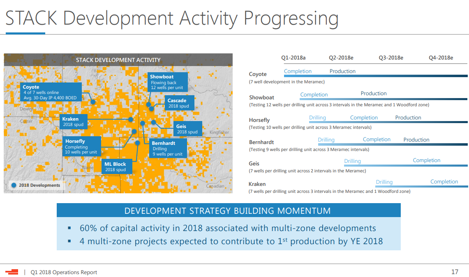Click Horsefly's Drilling phase label
Viewport: 469px width, 277px height.
coord(317,118)
